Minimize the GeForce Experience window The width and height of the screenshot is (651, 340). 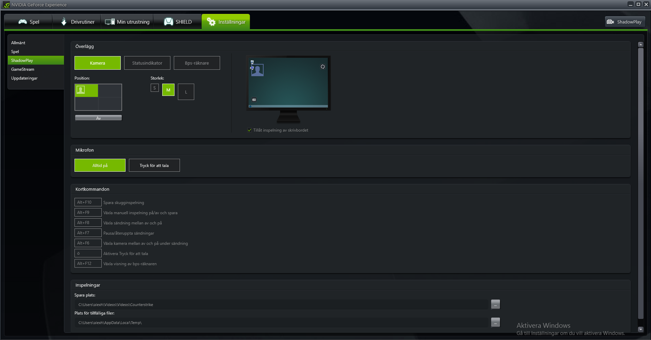pos(631,4)
